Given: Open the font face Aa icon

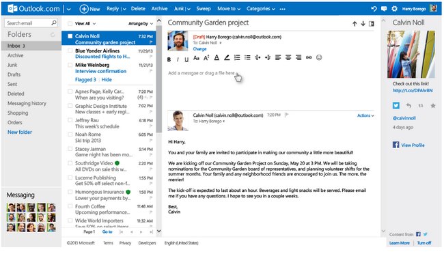Looking at the screenshot, I should click(x=196, y=58).
